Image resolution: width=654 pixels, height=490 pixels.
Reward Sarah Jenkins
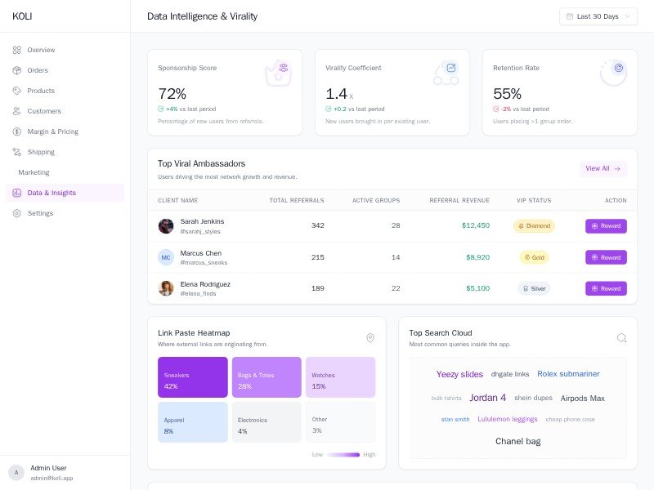tap(606, 226)
